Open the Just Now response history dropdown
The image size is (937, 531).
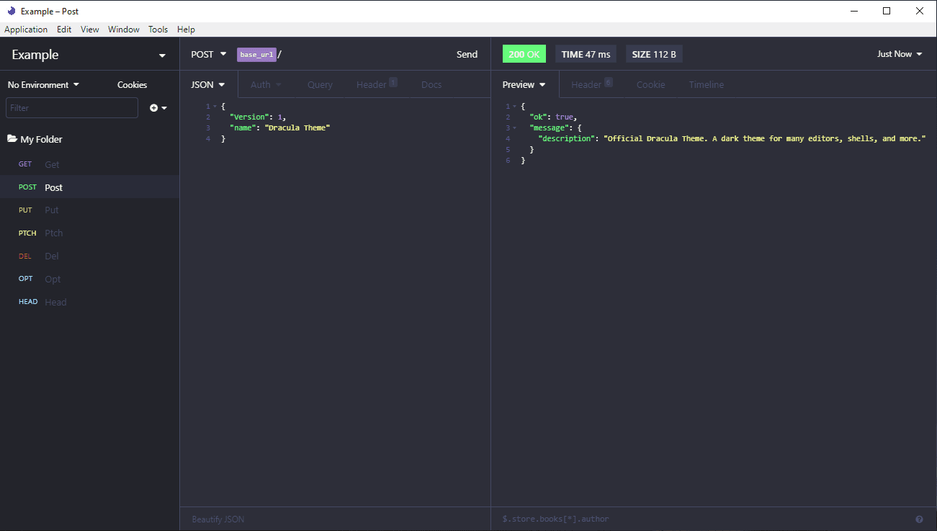pos(898,53)
